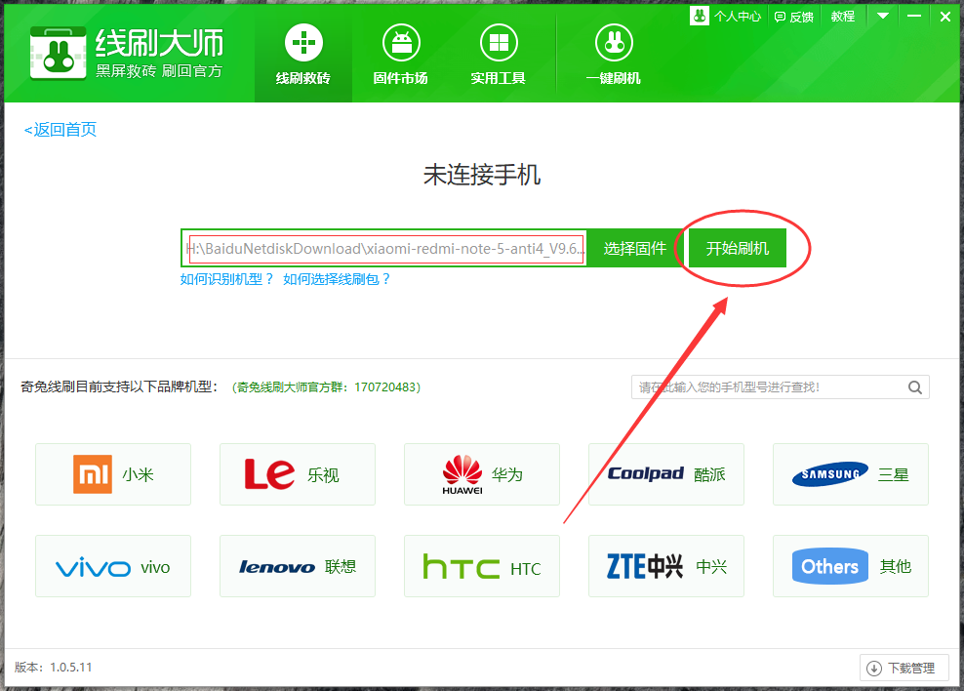
Task: Open the 一键刷机 tab
Action: point(614,56)
